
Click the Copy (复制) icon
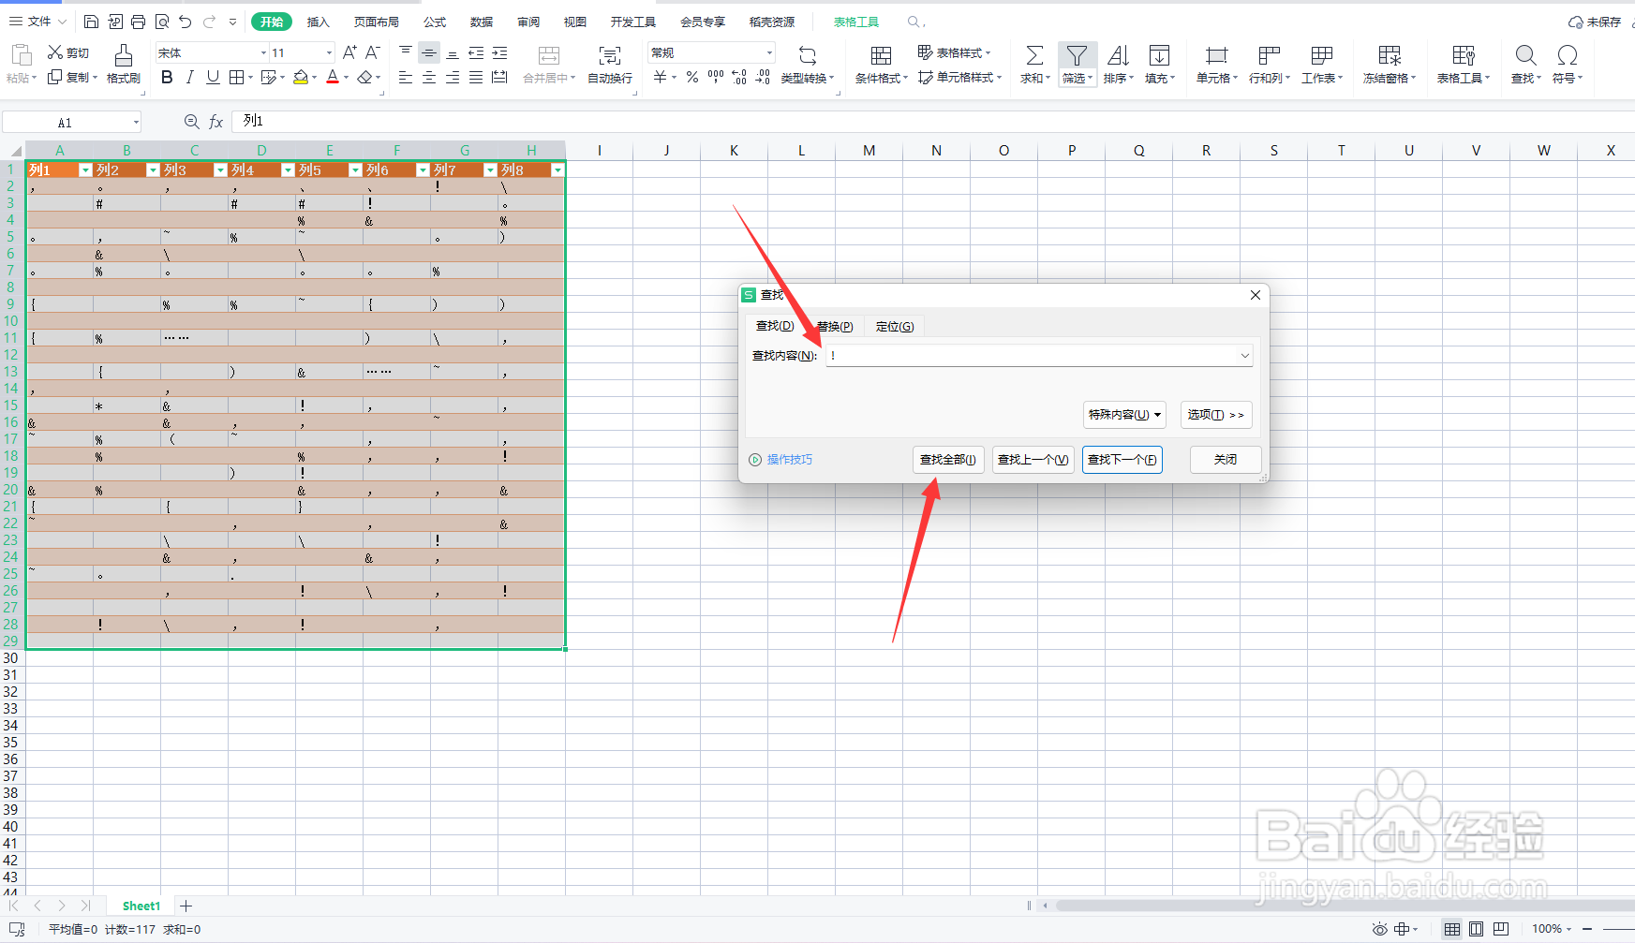55,77
